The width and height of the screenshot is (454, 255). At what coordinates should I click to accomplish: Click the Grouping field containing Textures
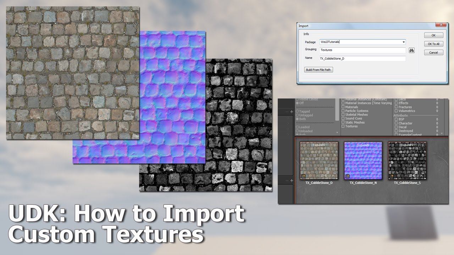tap(362, 50)
